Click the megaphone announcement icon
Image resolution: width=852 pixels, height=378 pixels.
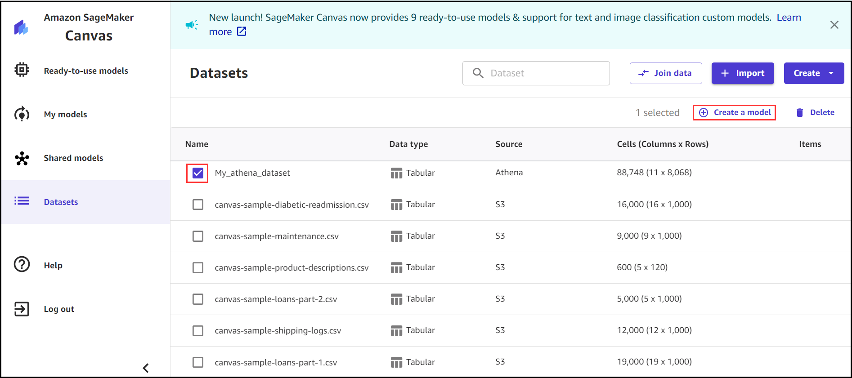(192, 25)
